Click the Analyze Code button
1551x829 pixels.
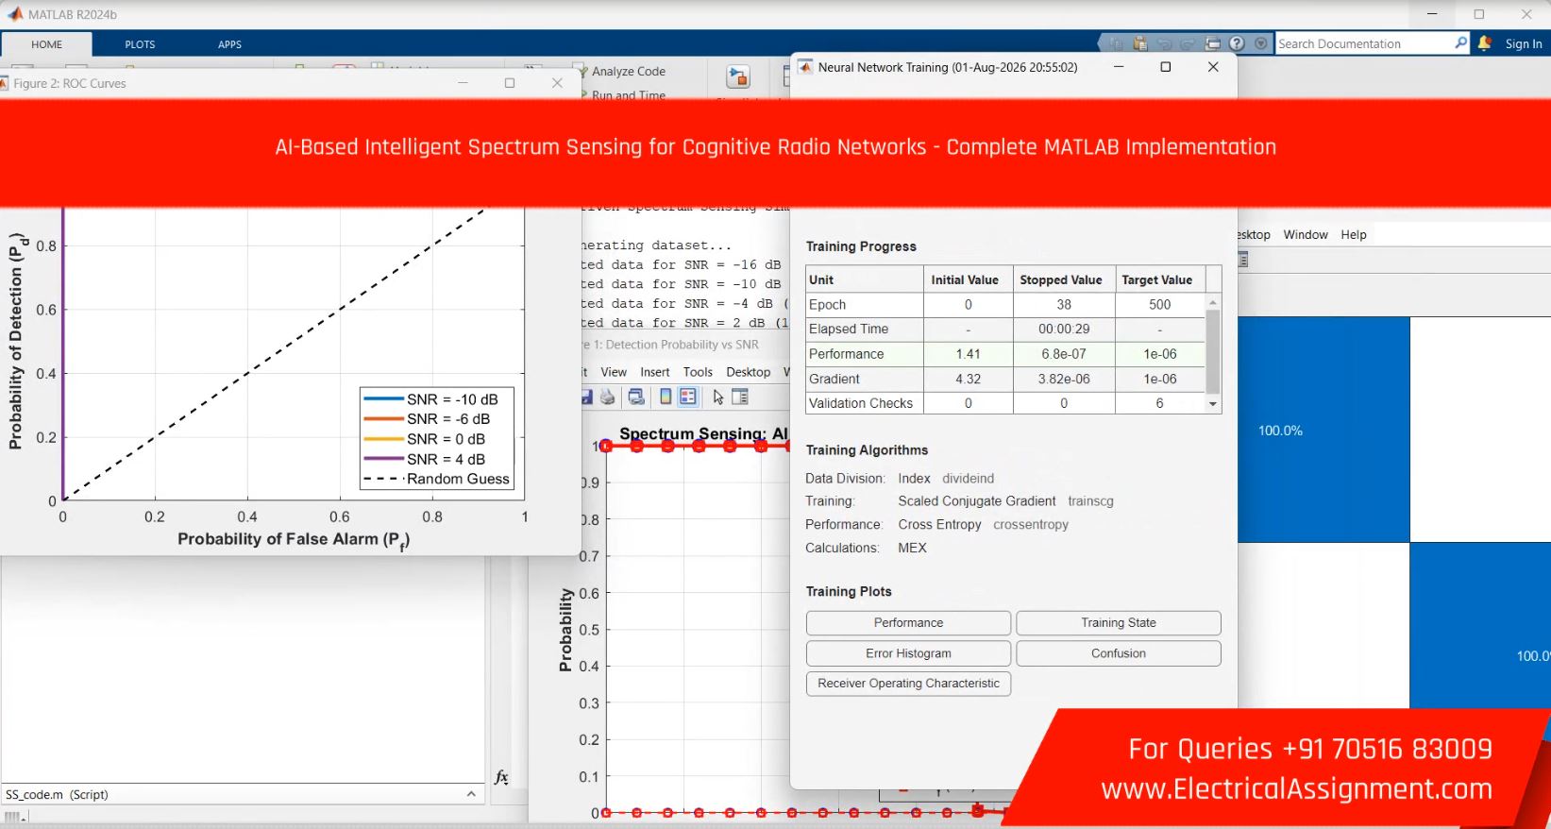[619, 71]
